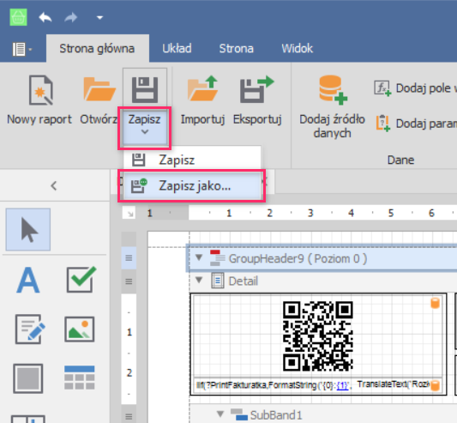Expand the Zapisz dropdown arrow
Image resolution: width=457 pixels, height=423 pixels.
[x=145, y=132]
